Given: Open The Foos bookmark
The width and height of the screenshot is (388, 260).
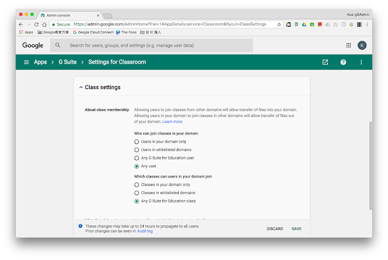Looking at the screenshot, I should pos(126,32).
